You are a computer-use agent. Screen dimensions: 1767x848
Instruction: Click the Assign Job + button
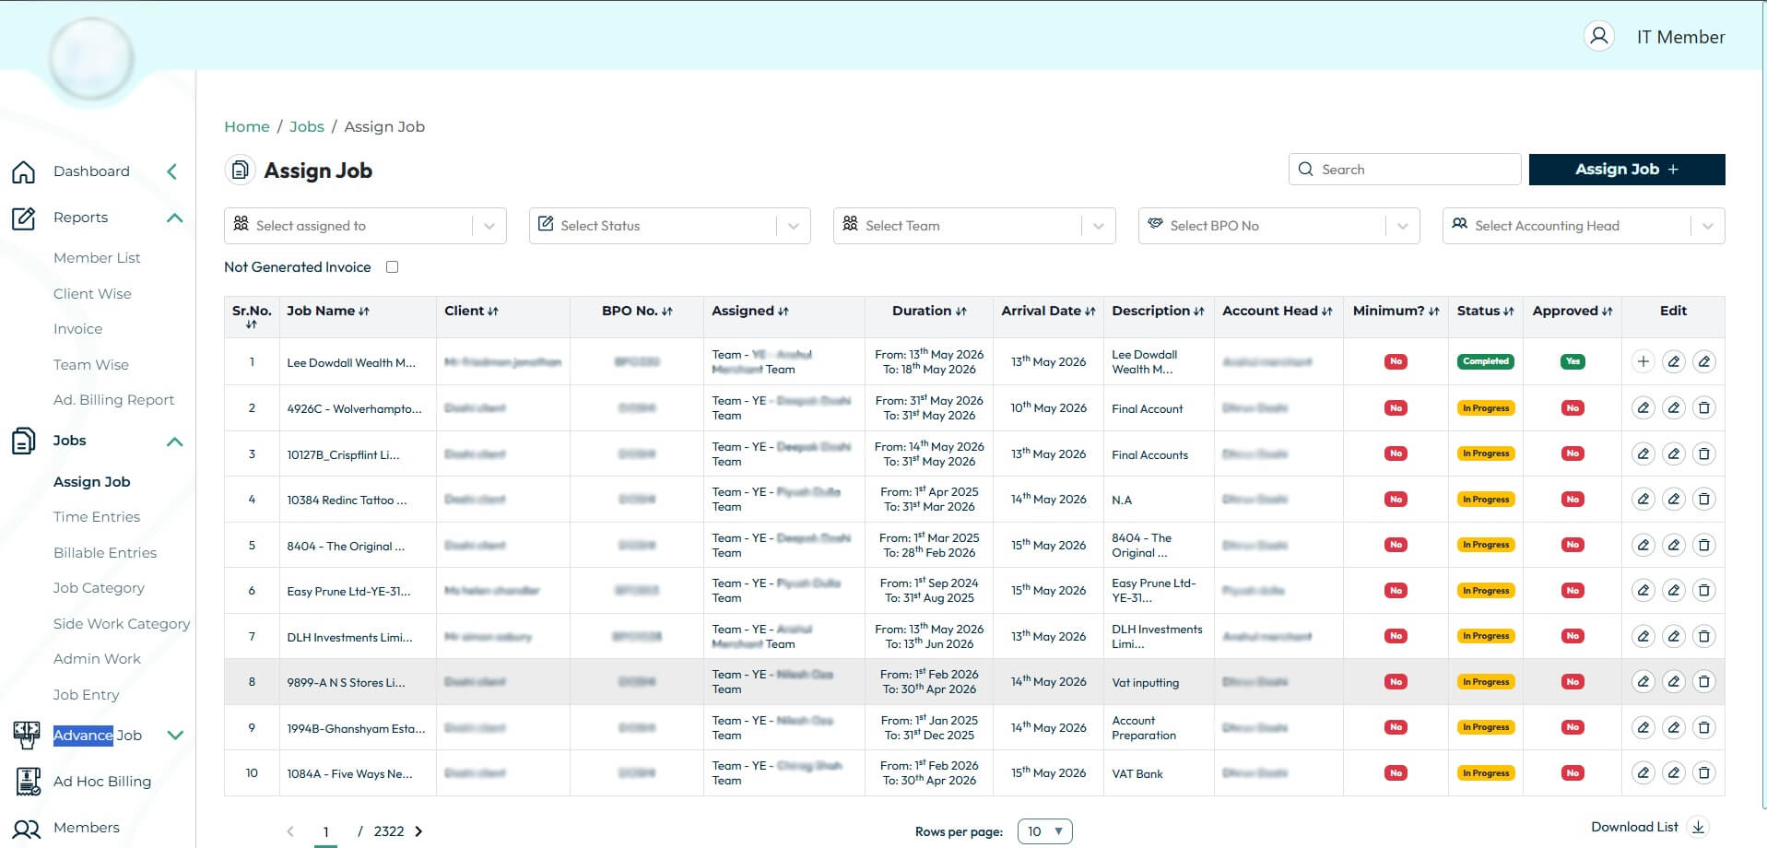point(1627,170)
